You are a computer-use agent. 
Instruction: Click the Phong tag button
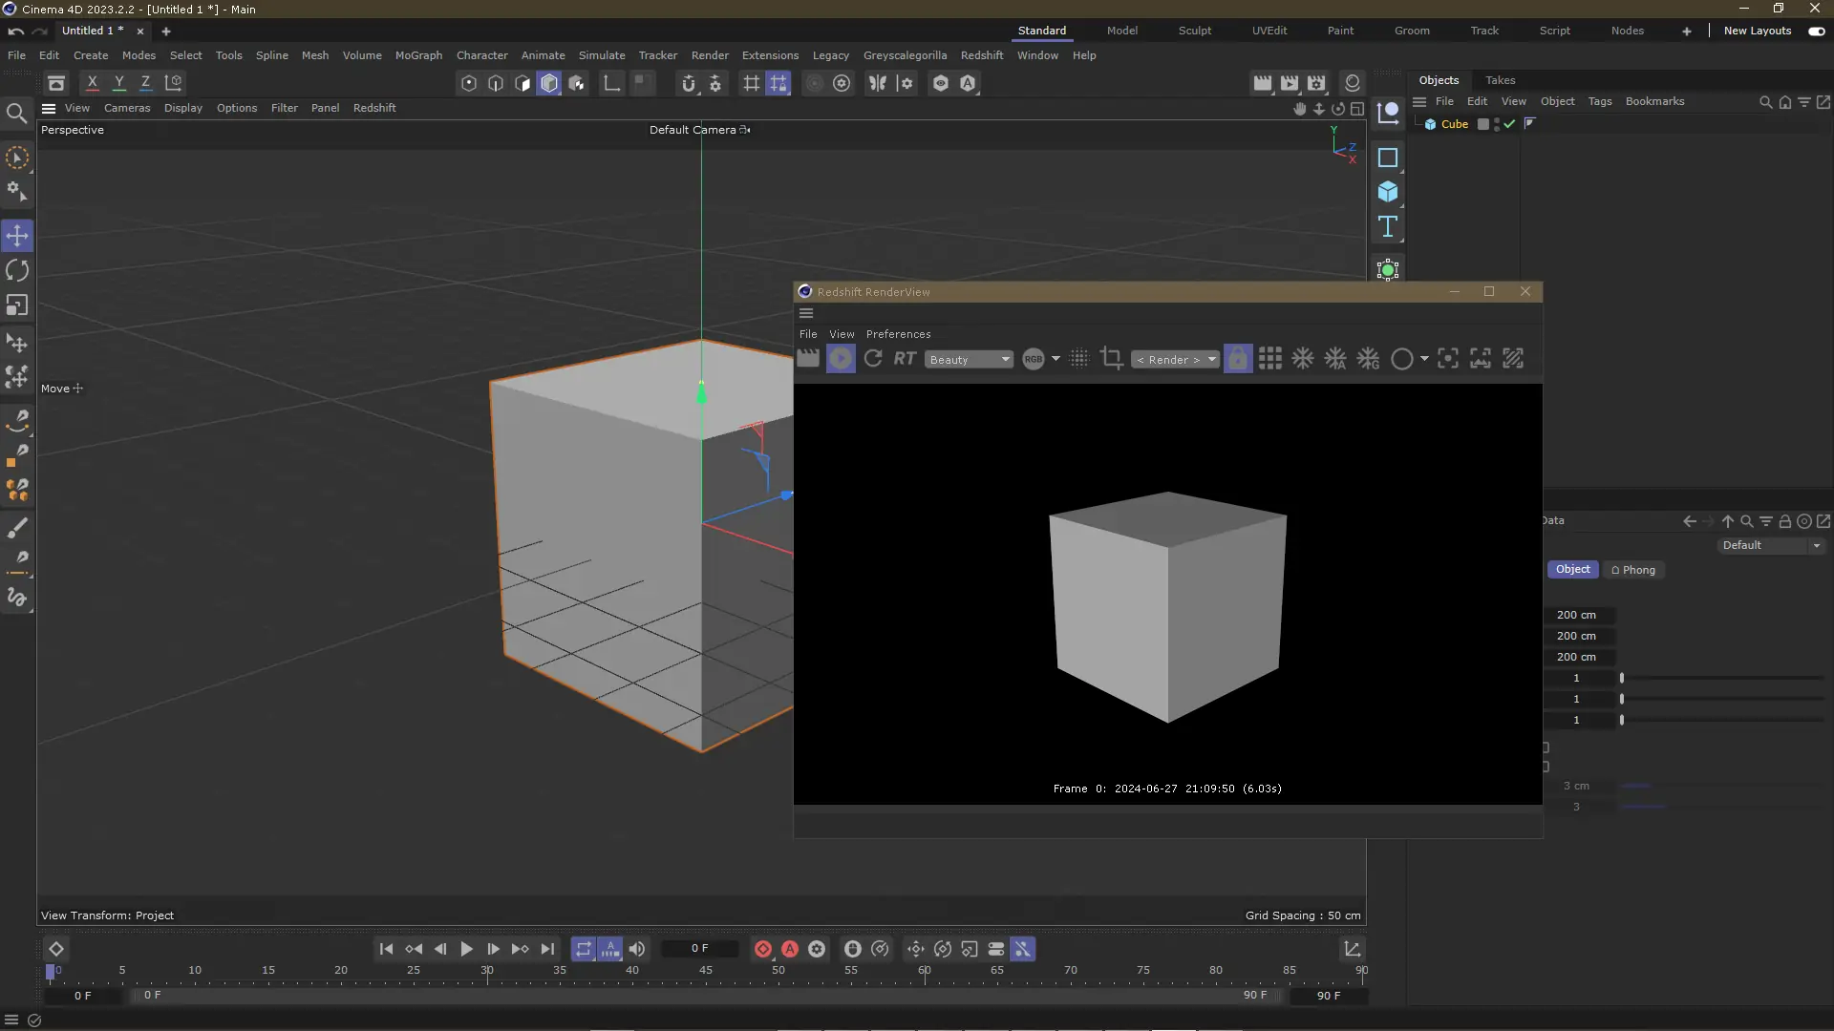pyautogui.click(x=1633, y=570)
